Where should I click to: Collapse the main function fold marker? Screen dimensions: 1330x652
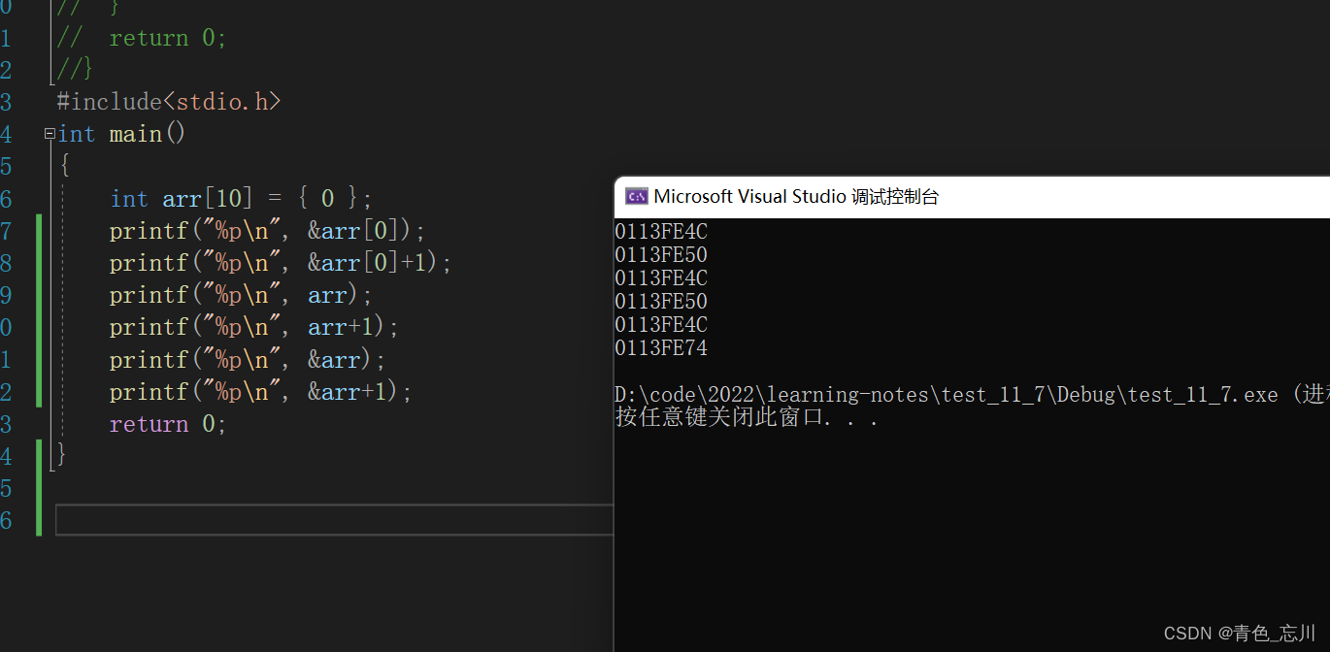pyautogui.click(x=50, y=134)
